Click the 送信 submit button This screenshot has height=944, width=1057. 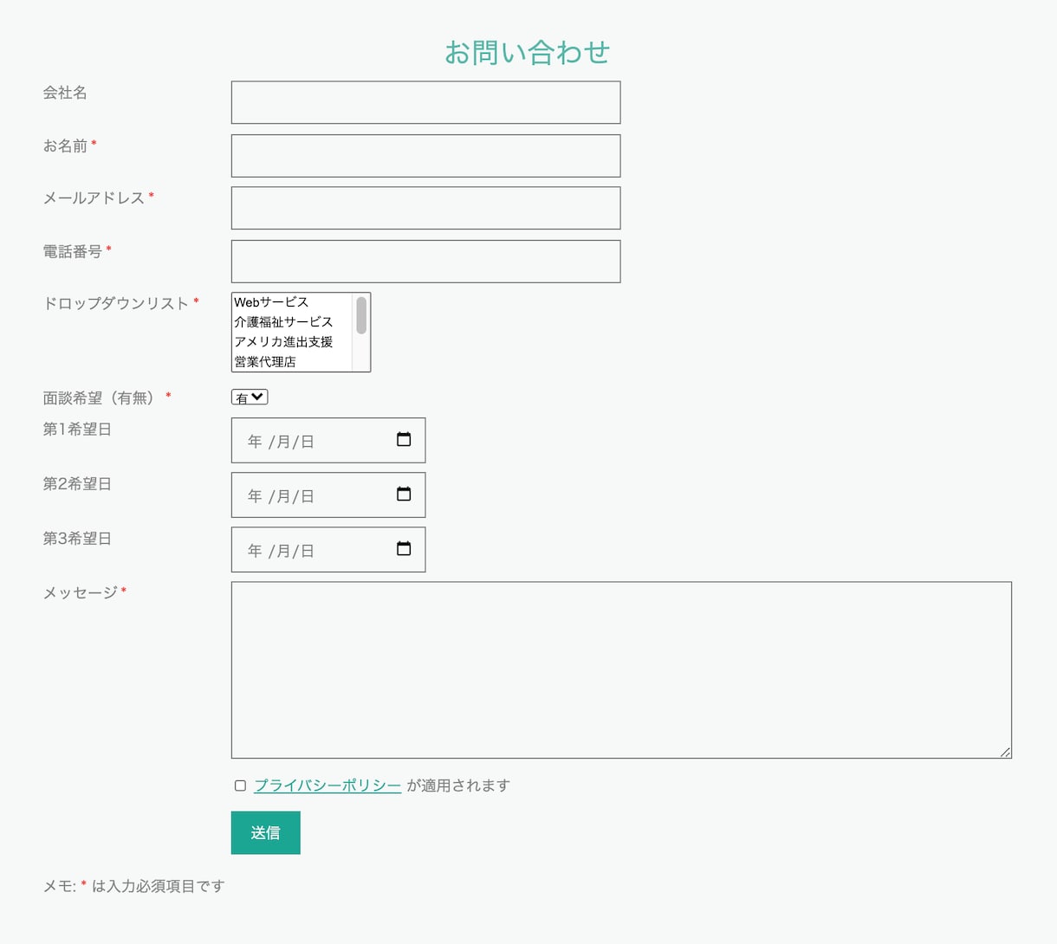[266, 832]
